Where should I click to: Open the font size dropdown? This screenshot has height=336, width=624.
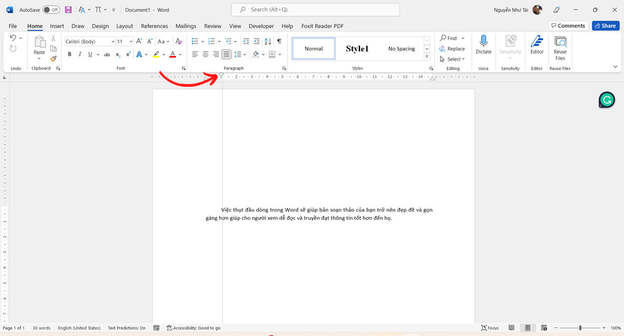click(131, 42)
